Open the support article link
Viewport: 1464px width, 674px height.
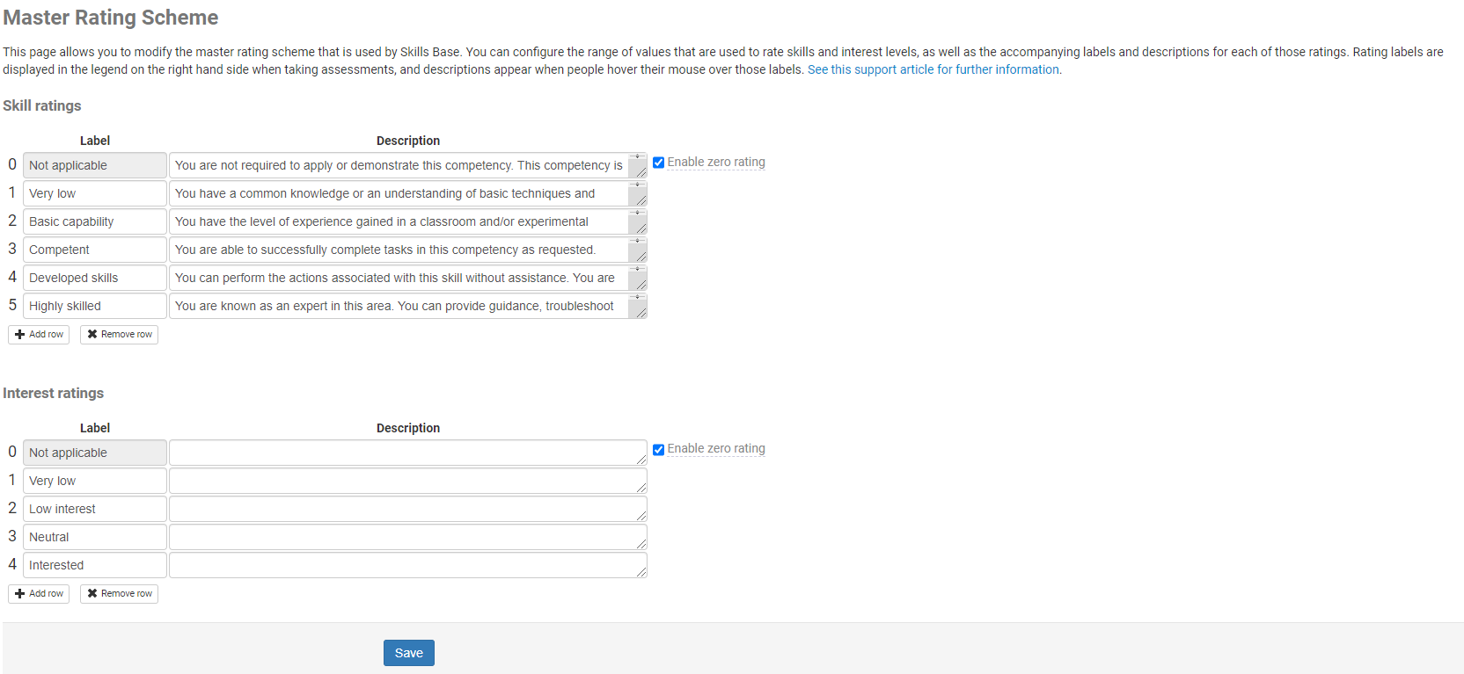pyautogui.click(x=933, y=69)
